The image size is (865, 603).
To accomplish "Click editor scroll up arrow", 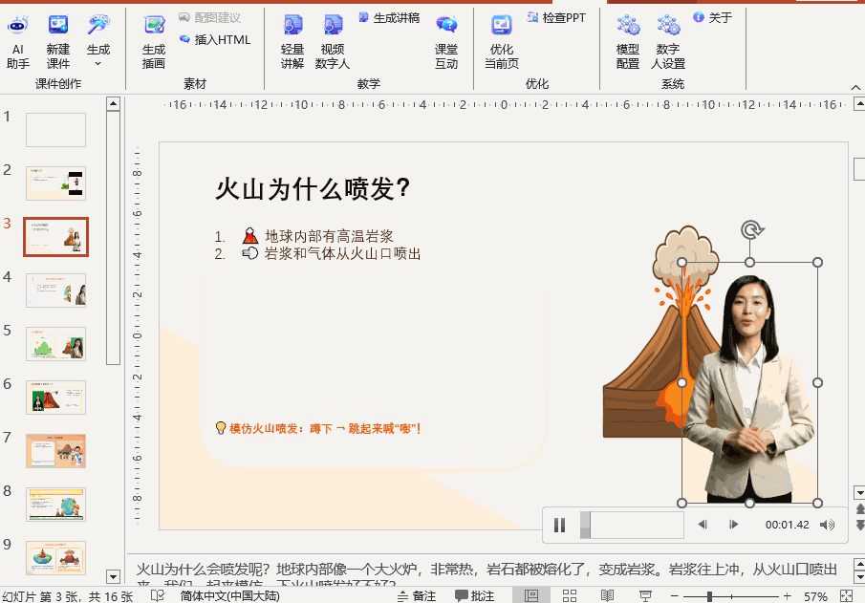I will pos(859,104).
